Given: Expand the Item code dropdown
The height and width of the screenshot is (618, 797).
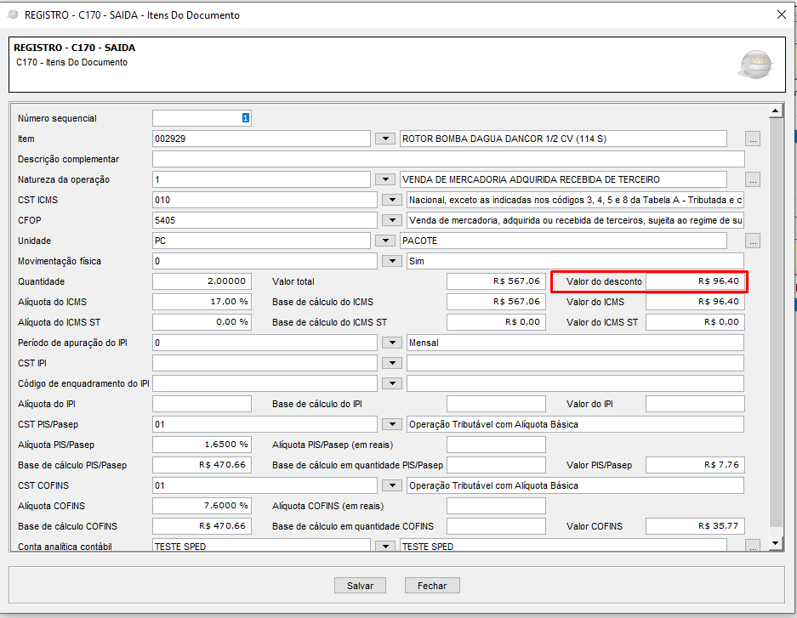Looking at the screenshot, I should pos(385,139).
